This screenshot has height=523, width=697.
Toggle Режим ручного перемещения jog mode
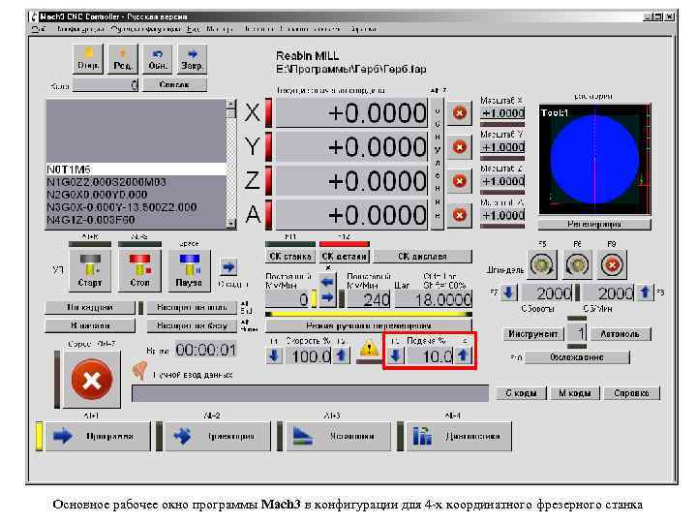369,325
